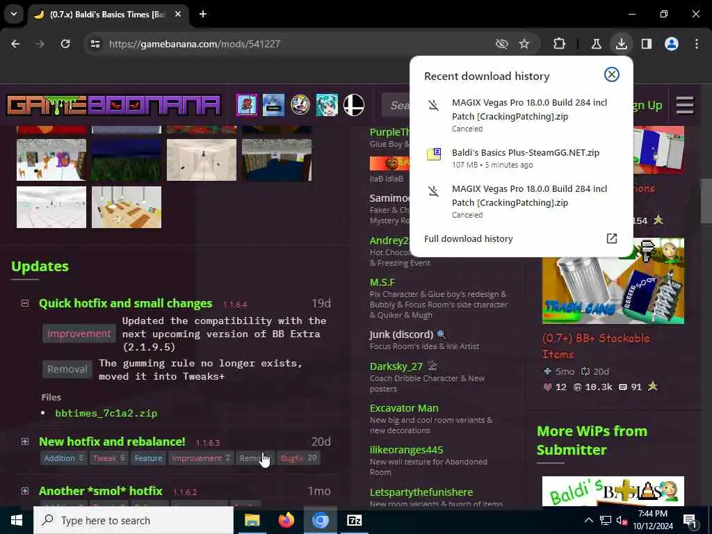
Task: Click the GameBanana logo
Action: tap(113, 106)
